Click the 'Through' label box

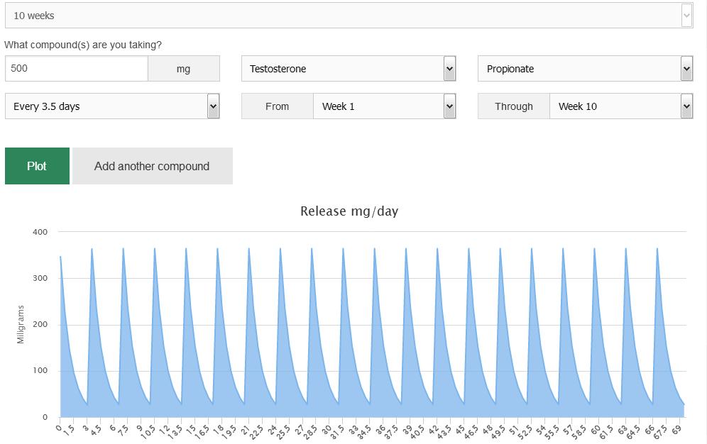point(513,106)
